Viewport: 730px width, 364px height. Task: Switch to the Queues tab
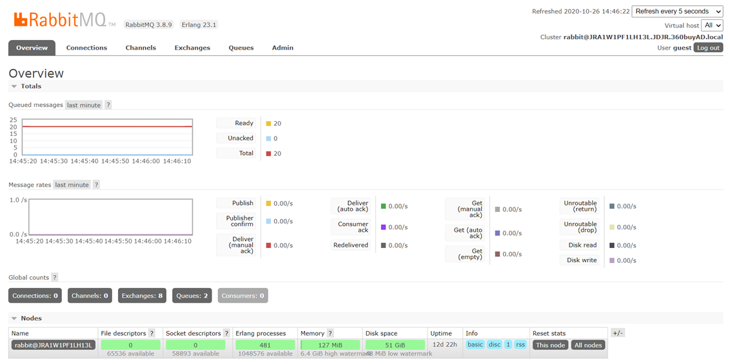(241, 48)
